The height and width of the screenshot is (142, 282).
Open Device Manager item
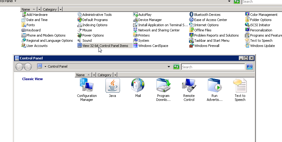click(147, 20)
